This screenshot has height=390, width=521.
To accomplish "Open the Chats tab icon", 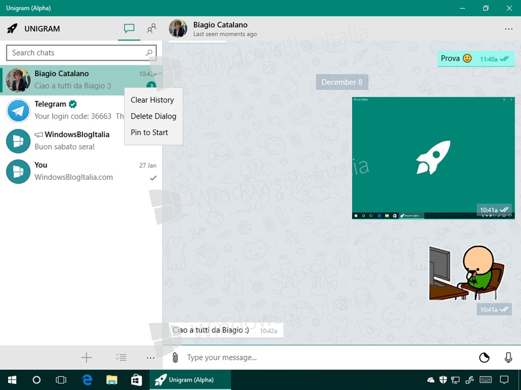I will coord(129,29).
